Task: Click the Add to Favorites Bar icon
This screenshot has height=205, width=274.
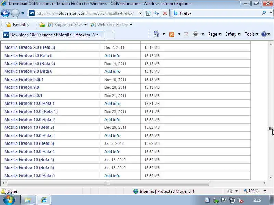Action: 42,25
